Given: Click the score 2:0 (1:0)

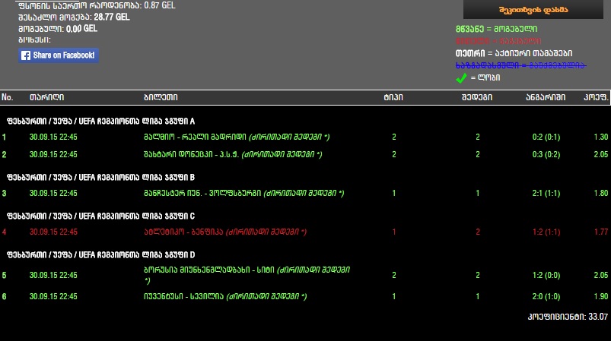Looking at the screenshot, I should (546, 297).
